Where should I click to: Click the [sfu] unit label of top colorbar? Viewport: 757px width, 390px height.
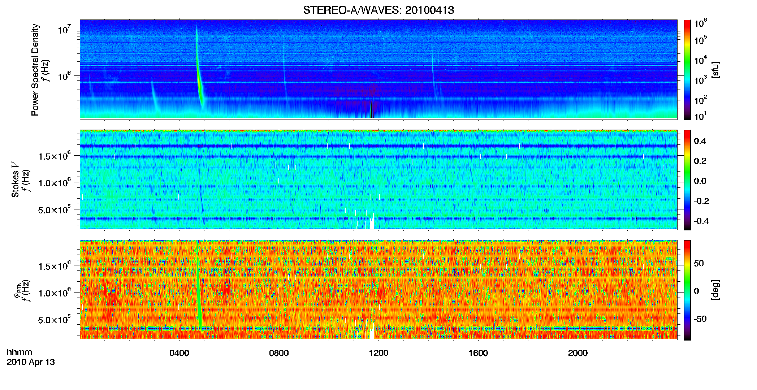coord(715,70)
